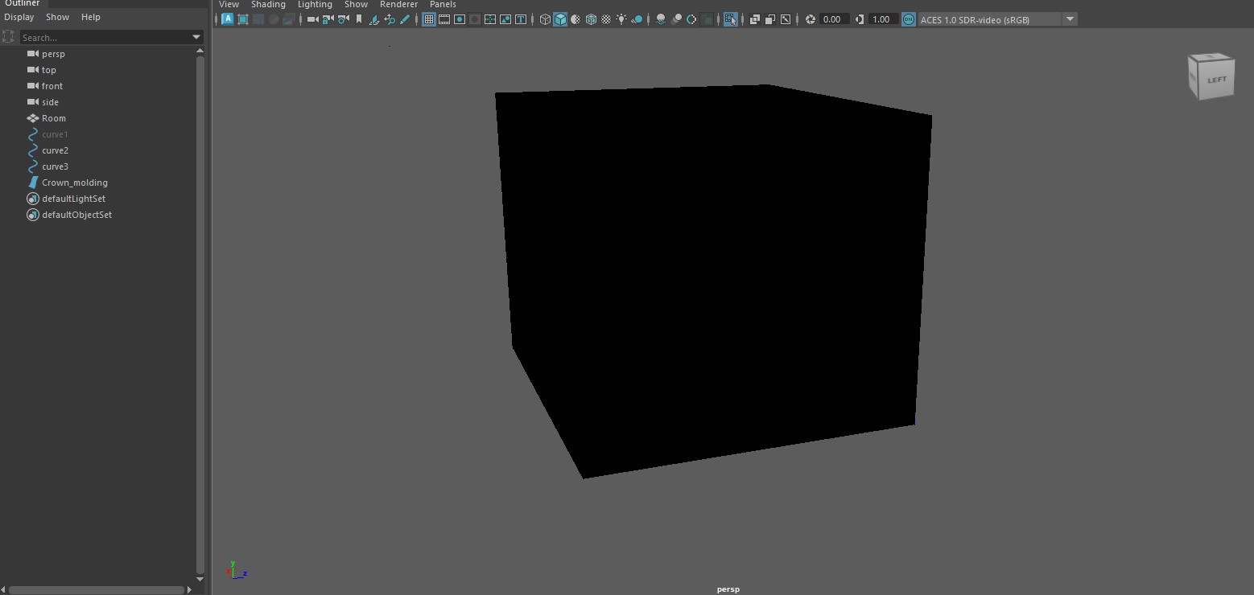Click the XRay icon

[754, 19]
